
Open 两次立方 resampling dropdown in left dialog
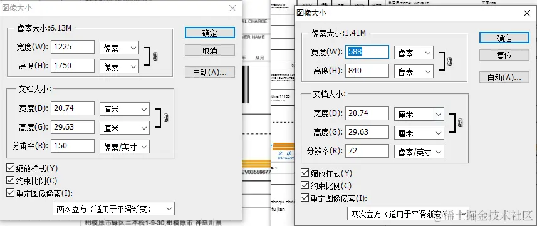pos(113,208)
